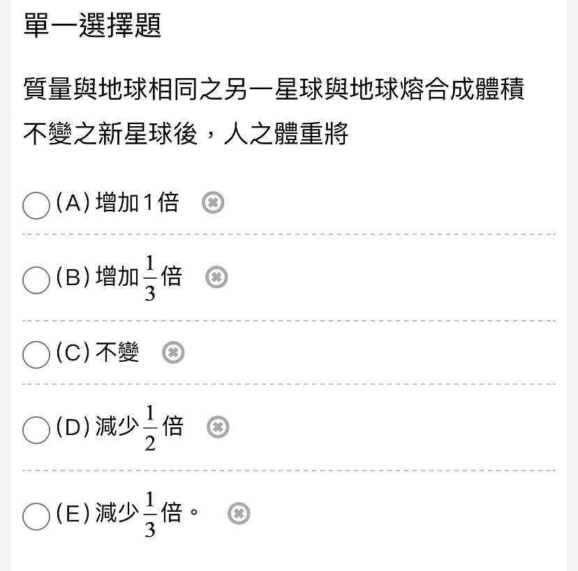Viewport: 578px width, 571px height.
Task: Click question text line starting 不變之新星球後
Action: pos(186,133)
